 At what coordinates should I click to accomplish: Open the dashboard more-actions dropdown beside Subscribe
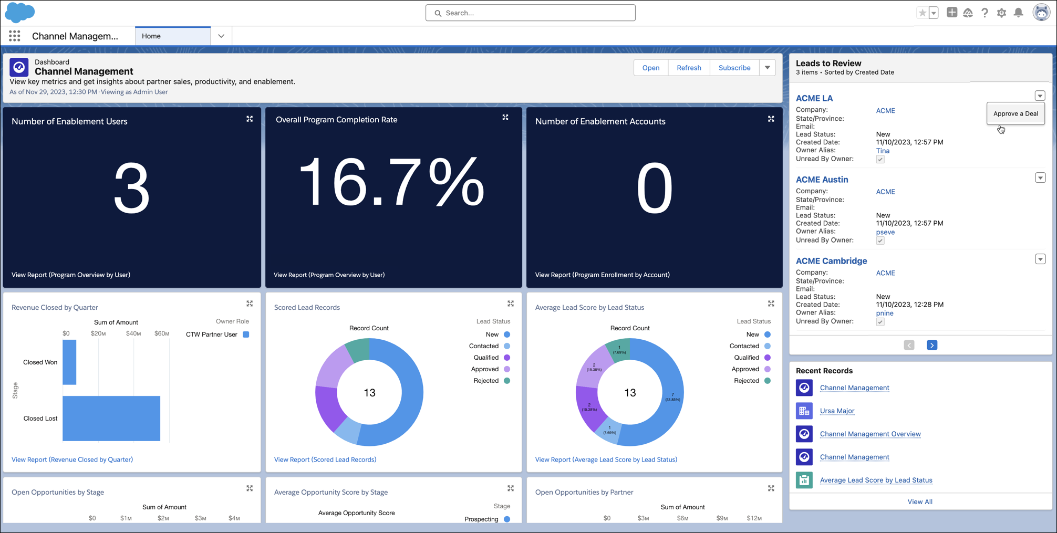click(x=768, y=68)
